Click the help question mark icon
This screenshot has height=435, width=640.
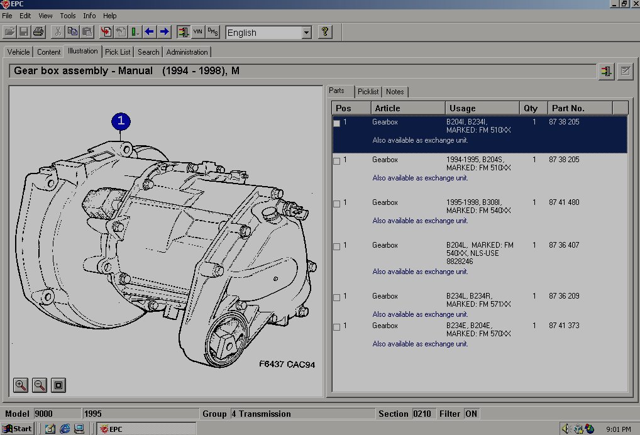pyautogui.click(x=324, y=31)
